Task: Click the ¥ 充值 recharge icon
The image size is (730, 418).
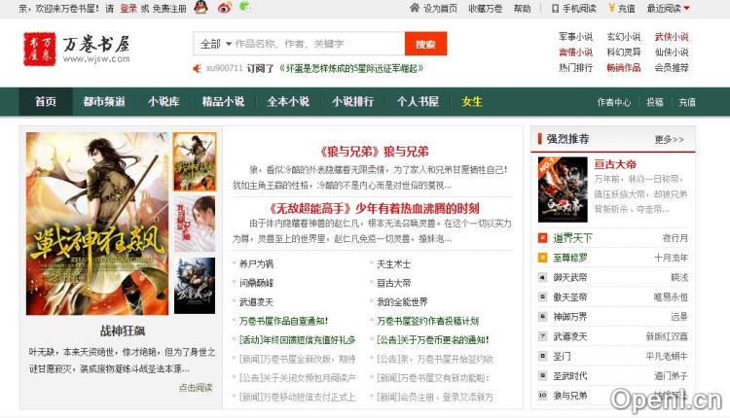Action: pos(609,8)
